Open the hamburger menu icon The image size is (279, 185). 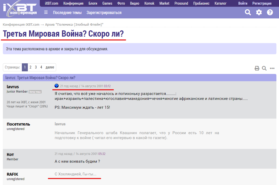click(x=46, y=12)
